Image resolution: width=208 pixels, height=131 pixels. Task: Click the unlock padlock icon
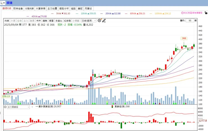click(206, 13)
